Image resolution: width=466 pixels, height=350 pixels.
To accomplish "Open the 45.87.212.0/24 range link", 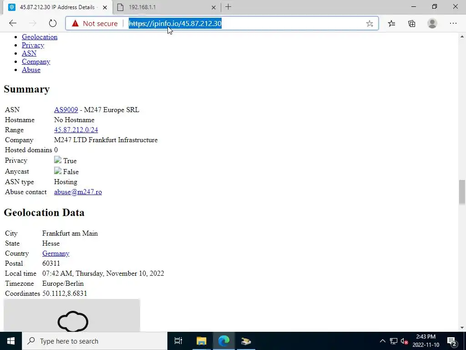I will pyautogui.click(x=76, y=130).
